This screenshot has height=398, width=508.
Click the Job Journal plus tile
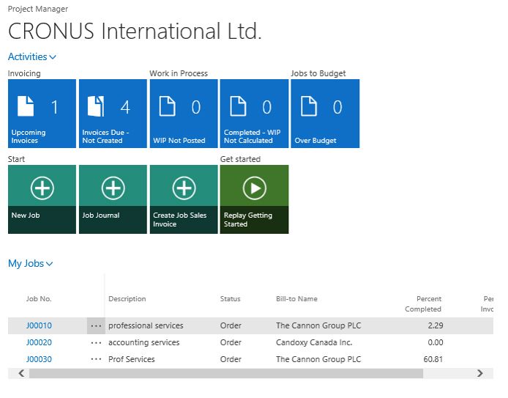pyautogui.click(x=113, y=199)
